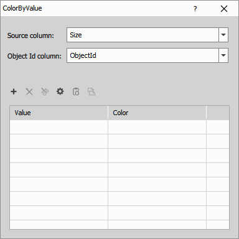
Task: Click the plus icon to add a value
Action: [14, 91]
